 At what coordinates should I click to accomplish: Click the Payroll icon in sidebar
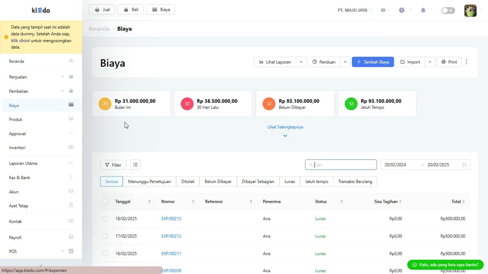71,237
